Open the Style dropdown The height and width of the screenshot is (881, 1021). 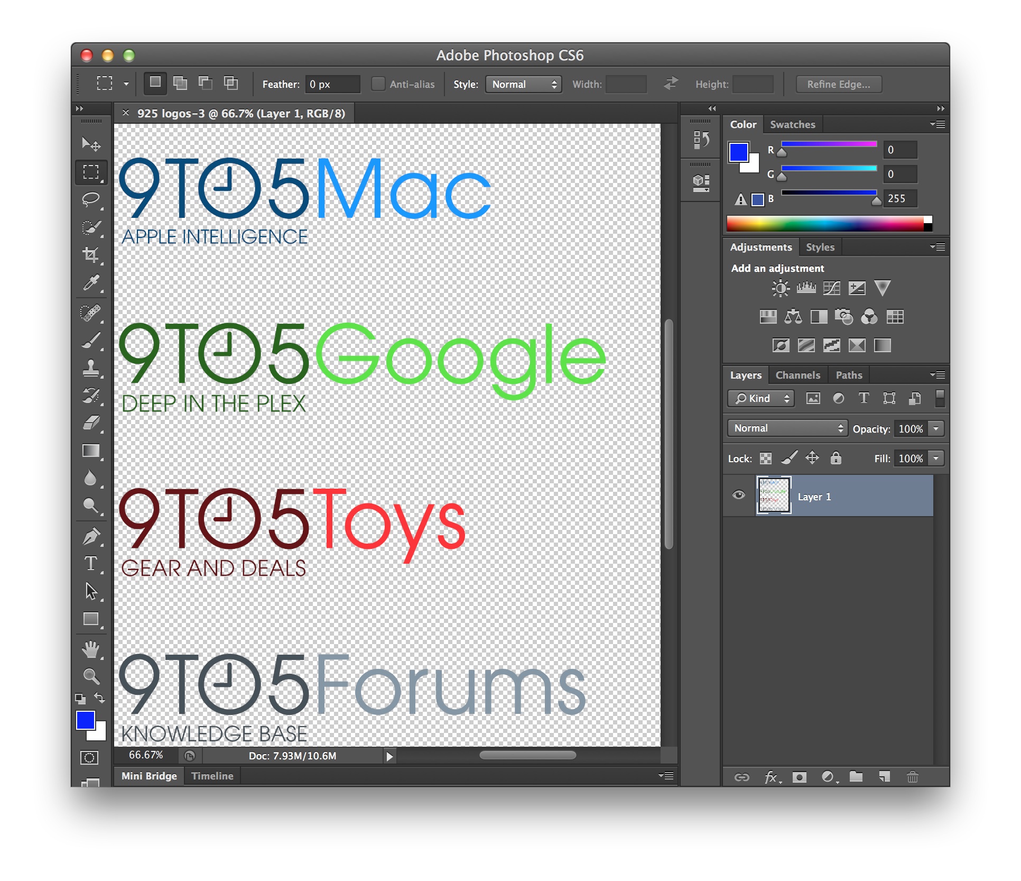[524, 85]
